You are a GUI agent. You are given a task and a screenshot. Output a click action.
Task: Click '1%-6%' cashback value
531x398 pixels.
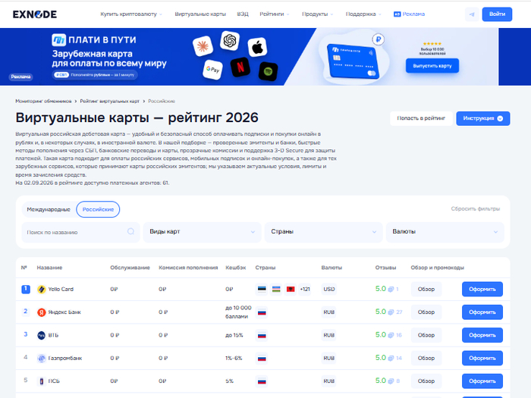234,359
